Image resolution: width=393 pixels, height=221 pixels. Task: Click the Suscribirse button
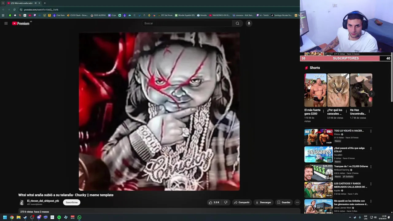pyautogui.click(x=72, y=202)
